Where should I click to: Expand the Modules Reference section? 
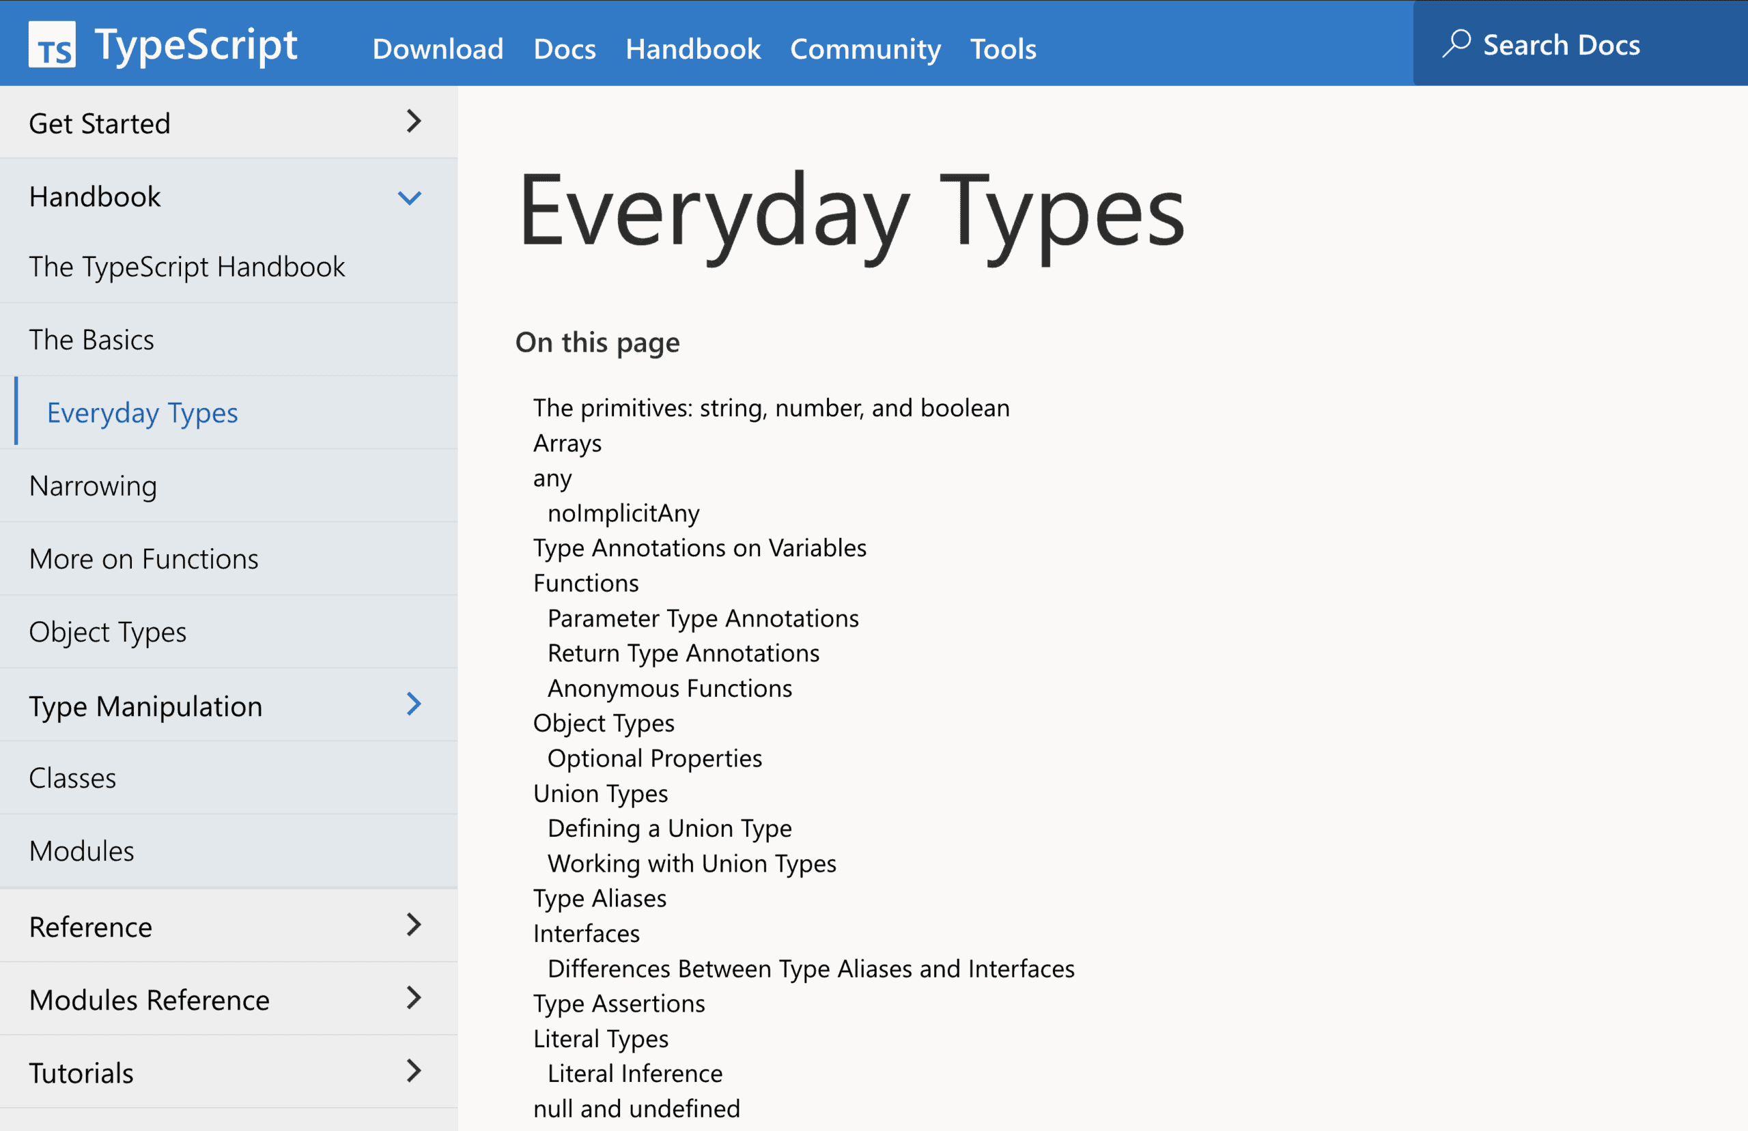(414, 999)
